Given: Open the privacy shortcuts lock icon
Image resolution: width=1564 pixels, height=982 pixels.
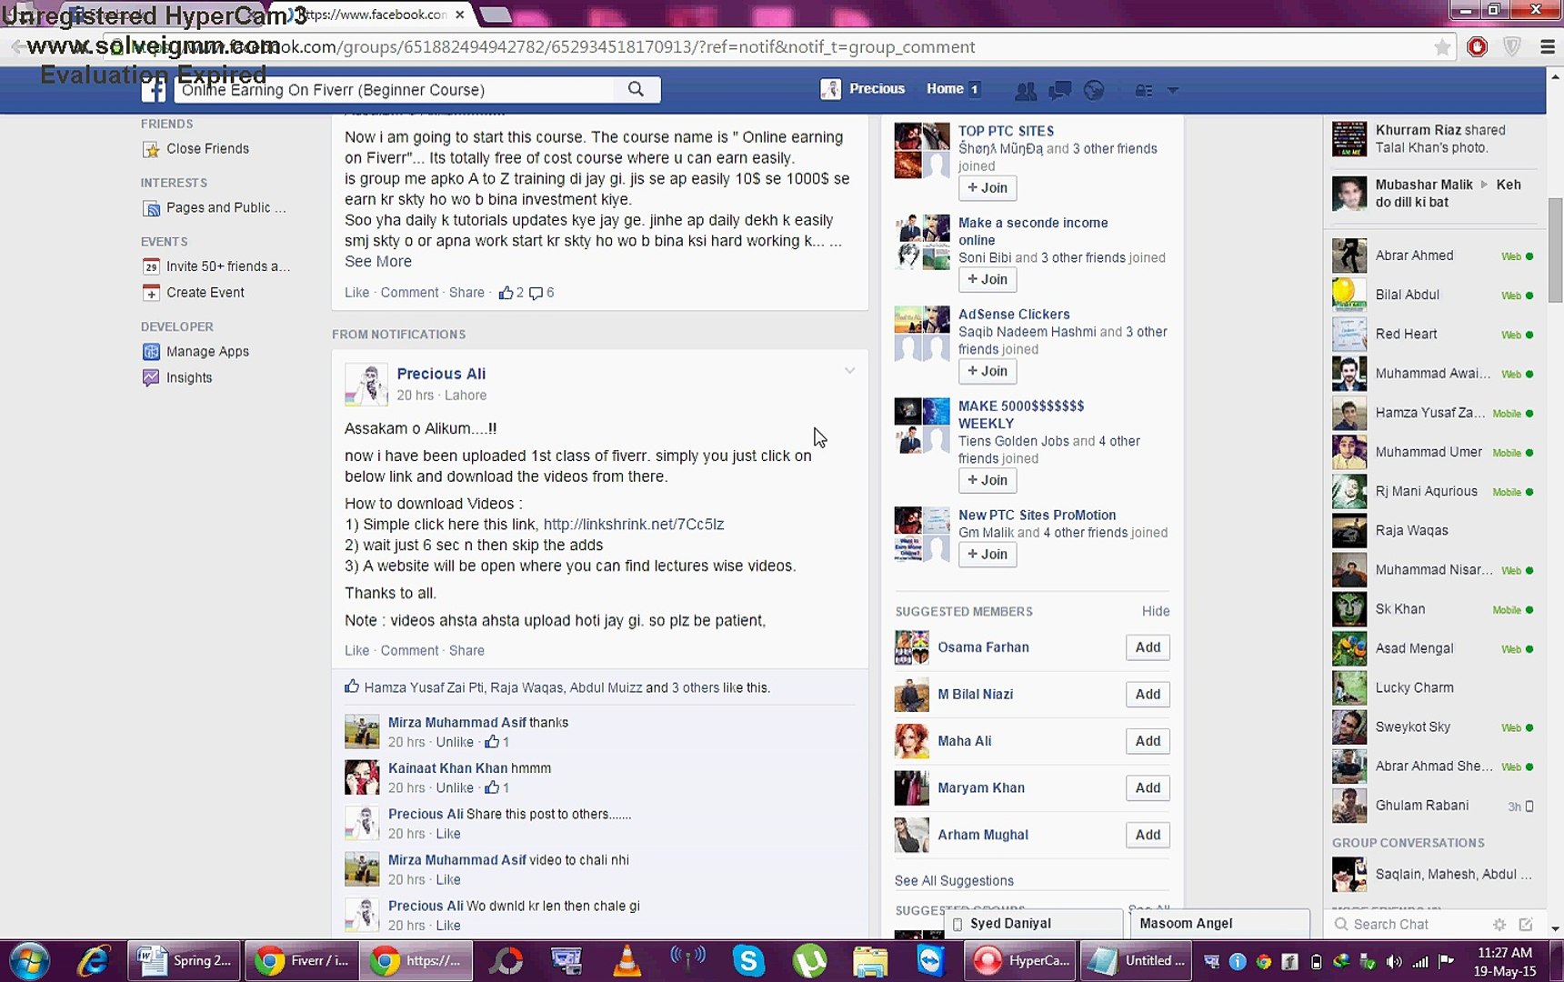Looking at the screenshot, I should click(x=1144, y=90).
